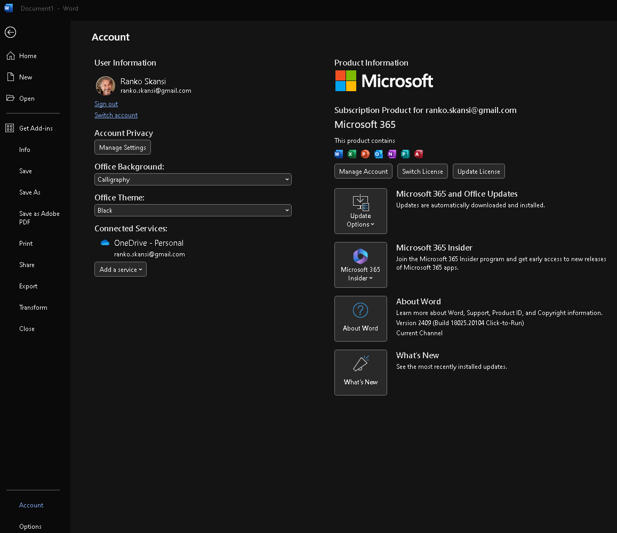Click Ranko Skansi's profile photo
Viewport: 617px width, 533px height.
click(106, 86)
